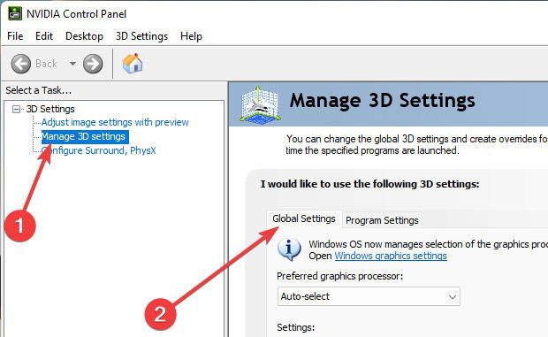Switch to the Program Settings tab
Image resolution: width=548 pixels, height=337 pixels.
(x=382, y=220)
